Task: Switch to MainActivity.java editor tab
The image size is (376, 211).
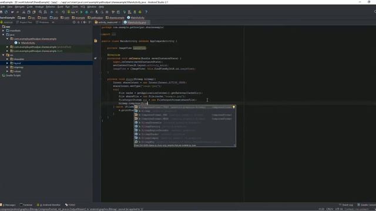Action: (136, 22)
